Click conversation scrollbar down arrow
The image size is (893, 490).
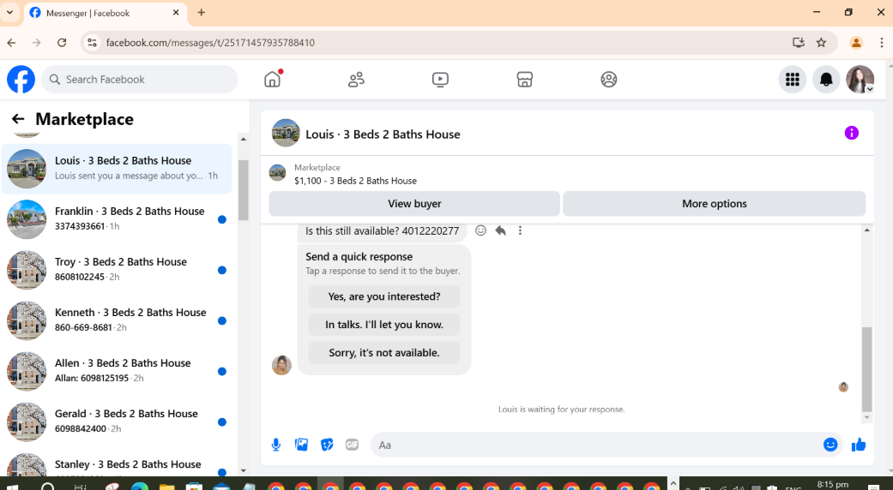pyautogui.click(x=866, y=418)
